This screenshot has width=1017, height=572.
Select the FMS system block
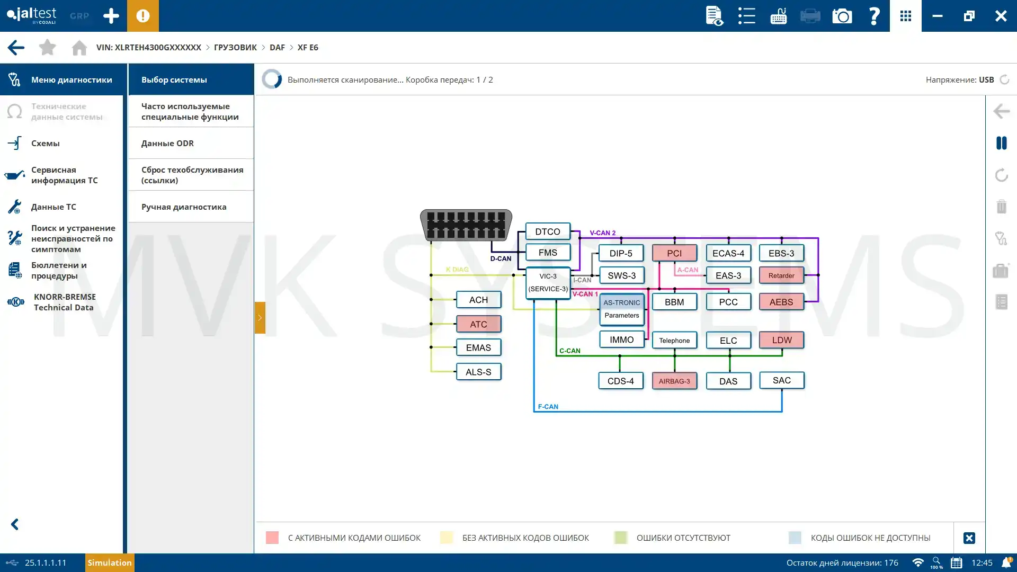[x=548, y=253]
